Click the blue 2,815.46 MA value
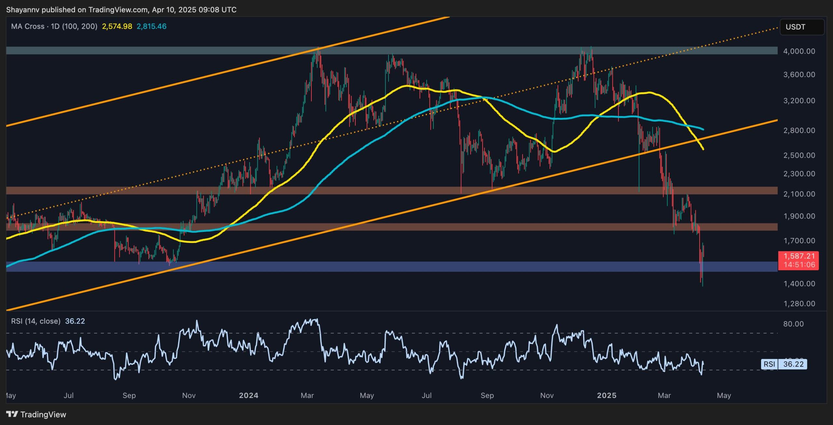The image size is (833, 425). (x=151, y=26)
